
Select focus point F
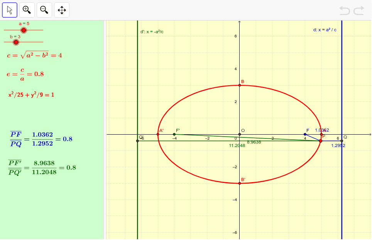[x=305, y=134]
